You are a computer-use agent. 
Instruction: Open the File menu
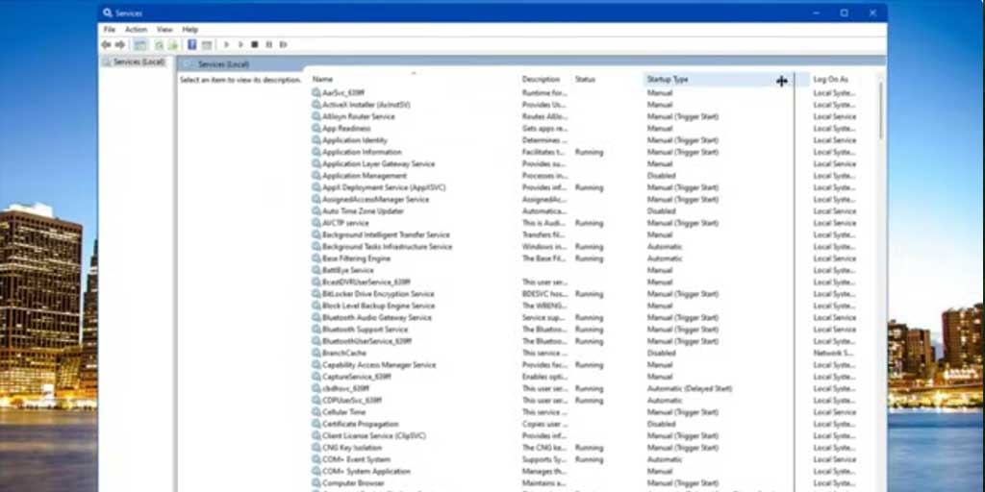[110, 30]
